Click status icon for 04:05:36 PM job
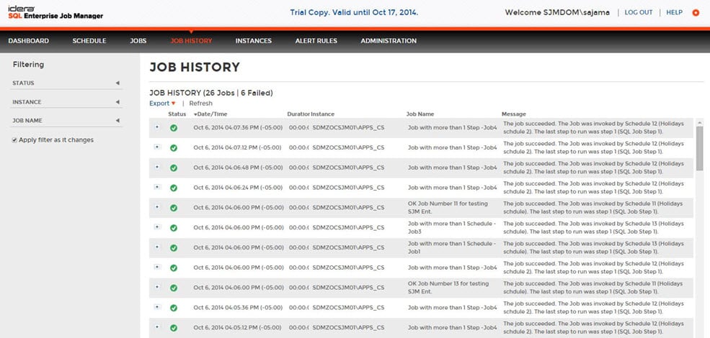710x338 pixels. pos(174,308)
